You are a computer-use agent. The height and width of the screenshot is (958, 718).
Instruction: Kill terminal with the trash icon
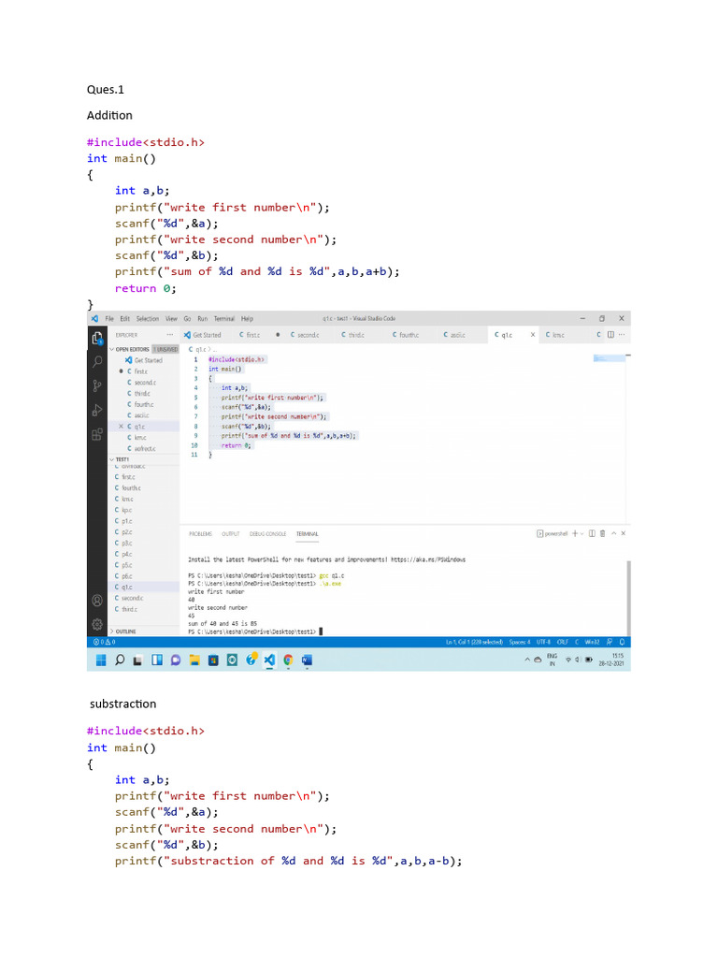(x=602, y=533)
